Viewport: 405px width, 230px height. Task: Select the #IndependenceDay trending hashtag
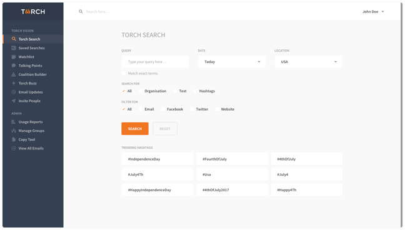[x=157, y=159]
